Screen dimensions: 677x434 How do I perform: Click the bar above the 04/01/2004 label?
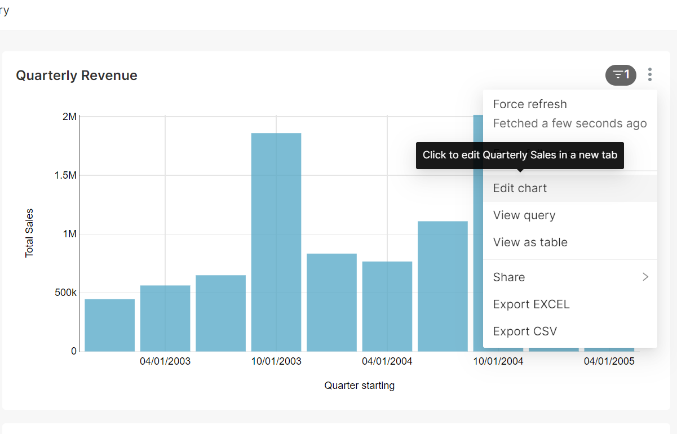[x=387, y=304]
